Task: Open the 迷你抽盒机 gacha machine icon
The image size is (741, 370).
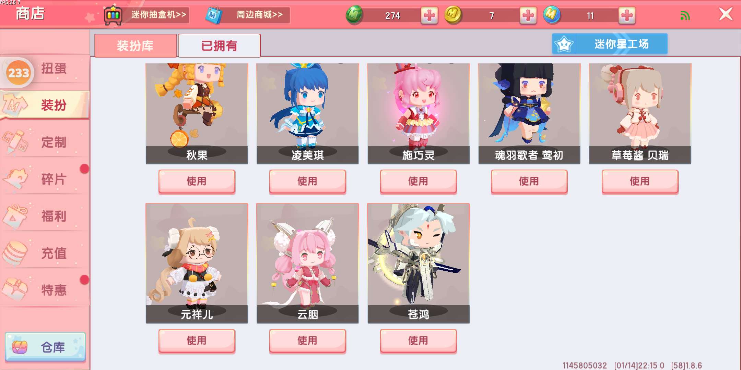Action: pos(113,15)
